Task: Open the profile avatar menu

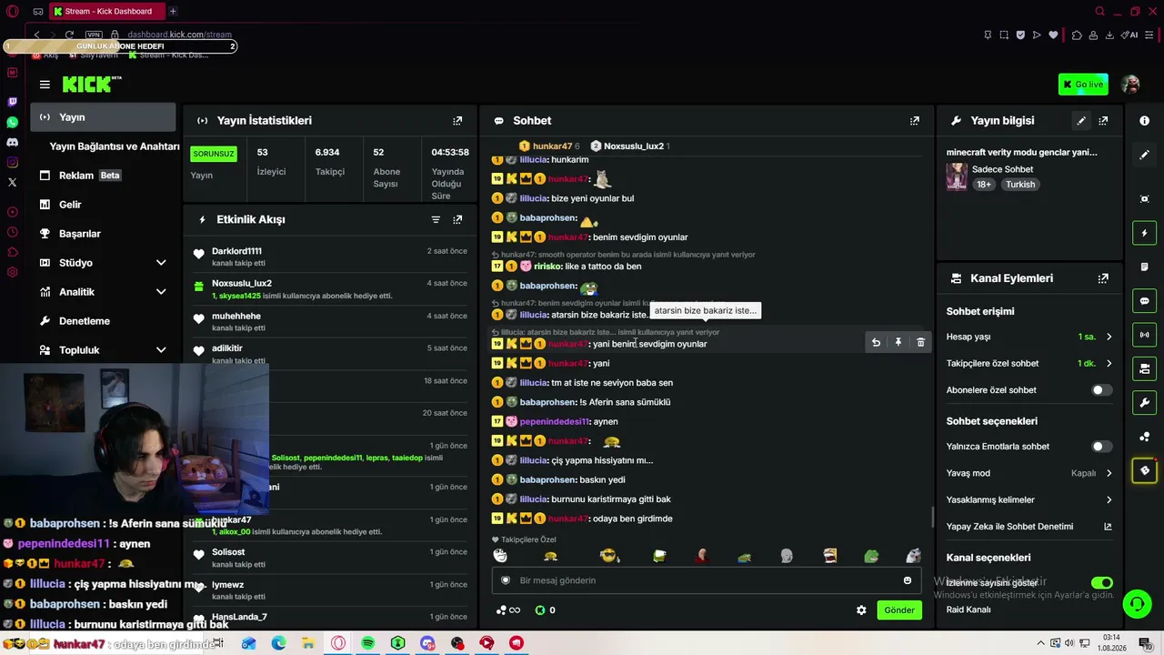Action: click(1130, 85)
